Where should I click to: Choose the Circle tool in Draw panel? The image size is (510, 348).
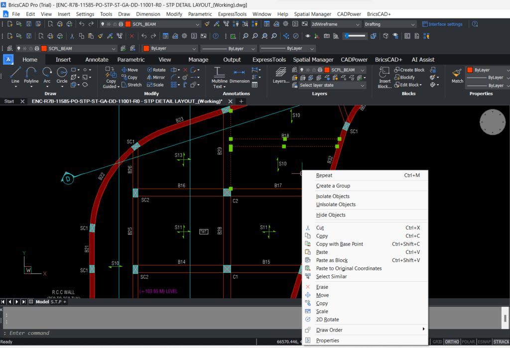click(62, 75)
